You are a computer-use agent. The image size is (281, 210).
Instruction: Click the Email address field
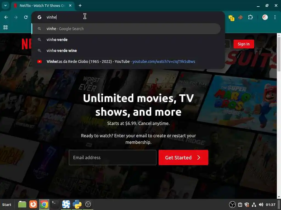pyautogui.click(x=113, y=157)
